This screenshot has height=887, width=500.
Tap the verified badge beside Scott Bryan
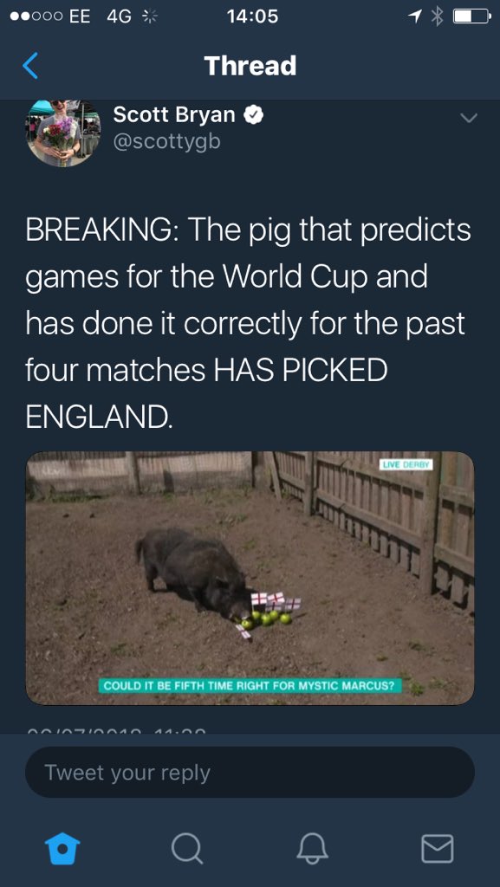tap(254, 115)
